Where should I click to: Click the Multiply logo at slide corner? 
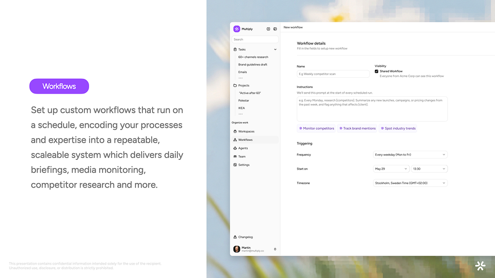(480, 265)
